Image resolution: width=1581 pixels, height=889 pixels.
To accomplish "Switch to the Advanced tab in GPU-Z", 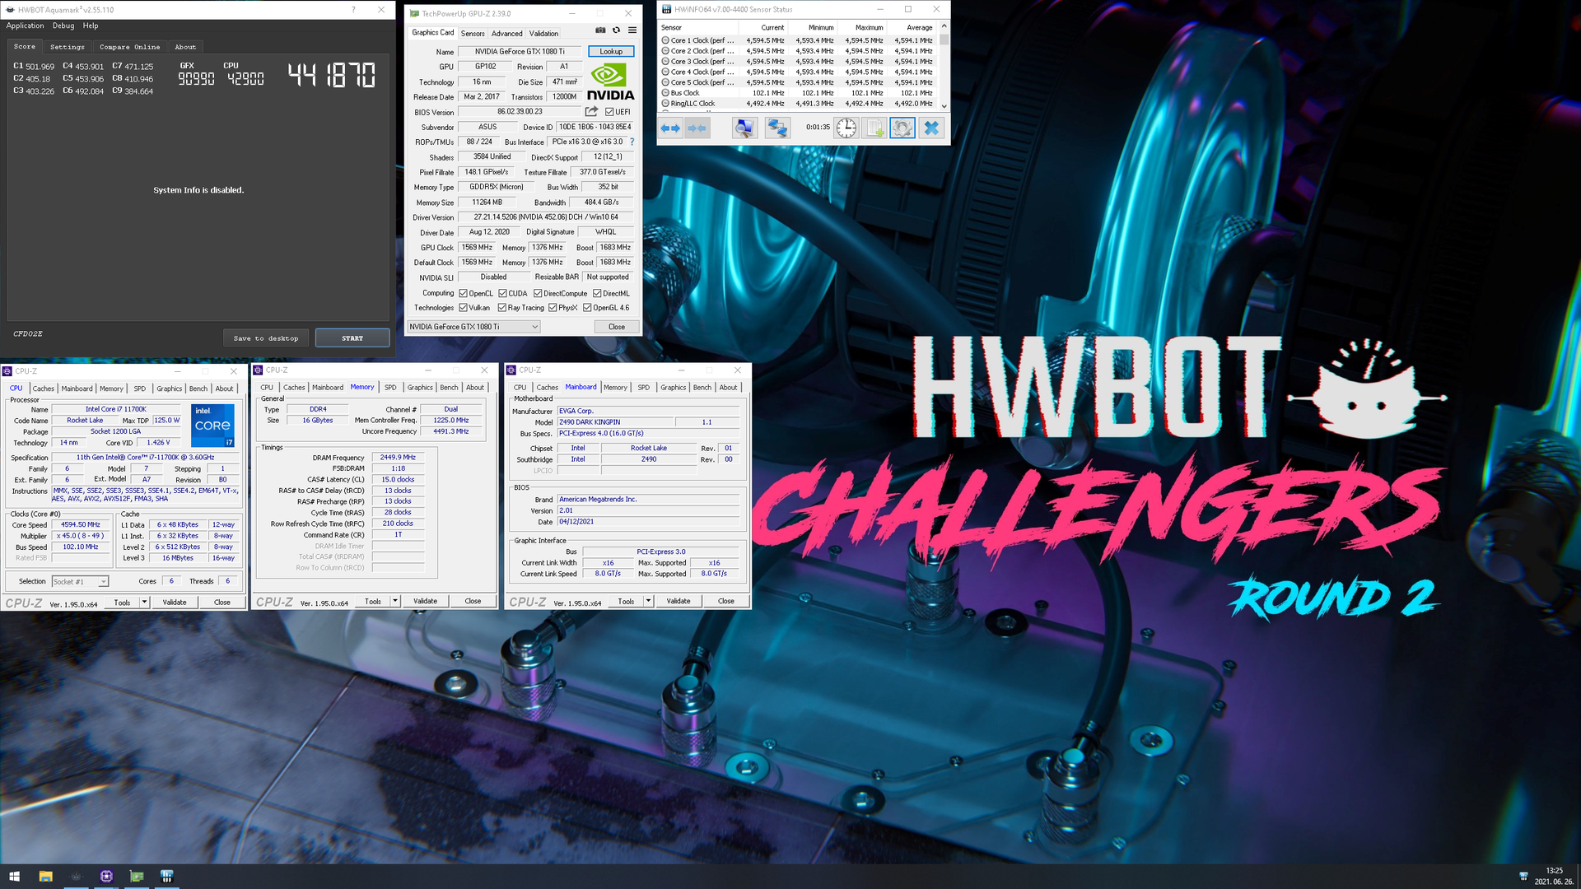I will pyautogui.click(x=507, y=34).
